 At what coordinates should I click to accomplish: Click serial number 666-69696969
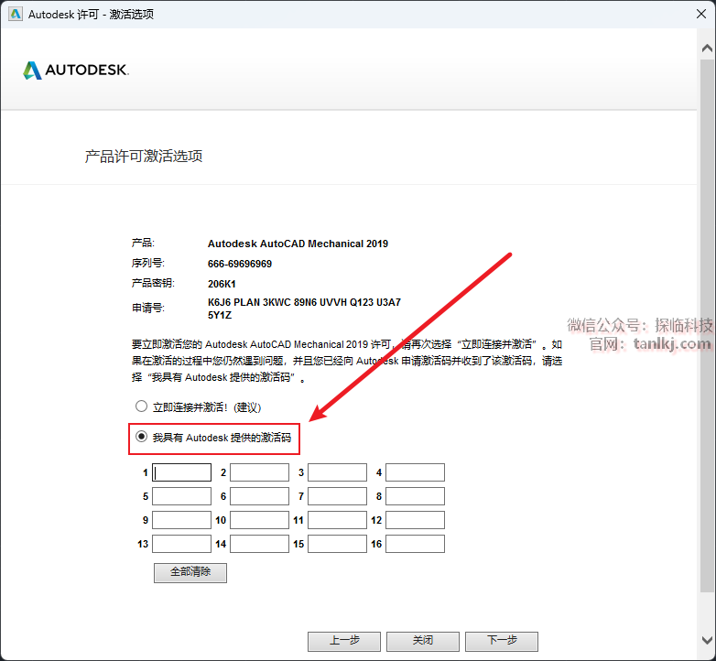pos(240,264)
